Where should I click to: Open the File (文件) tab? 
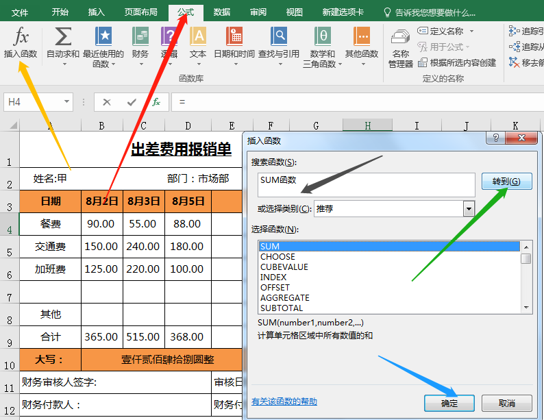[x=19, y=13]
